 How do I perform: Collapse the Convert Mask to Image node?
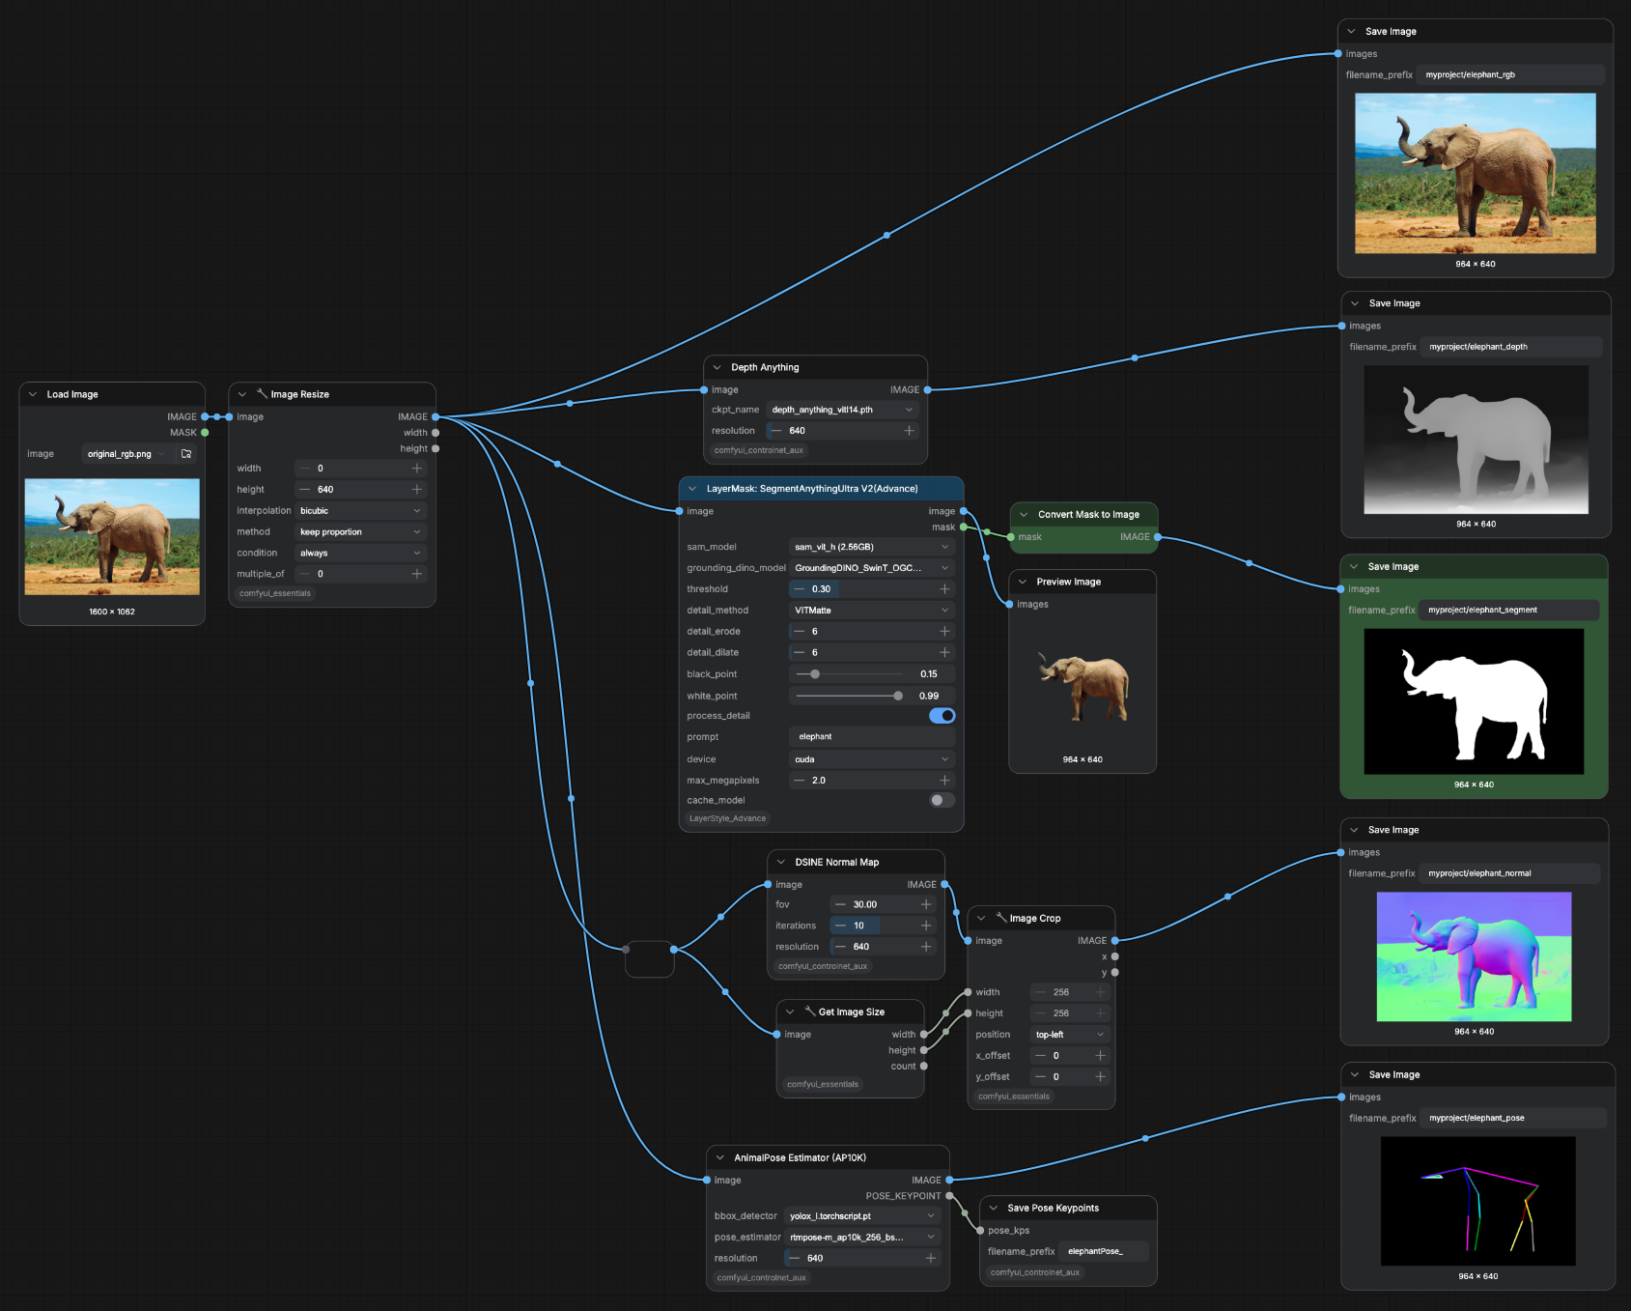[x=1024, y=515]
